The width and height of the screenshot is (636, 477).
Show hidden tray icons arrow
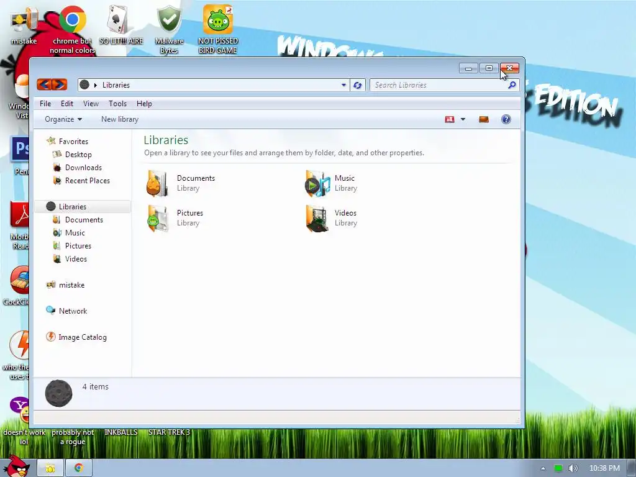543,468
